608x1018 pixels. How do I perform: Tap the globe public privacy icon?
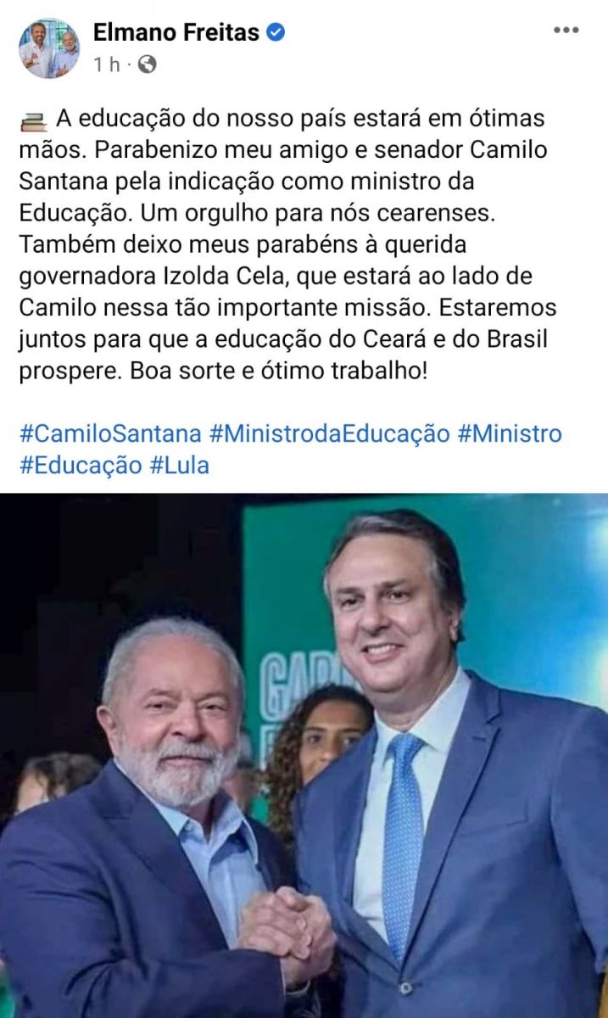[147, 64]
